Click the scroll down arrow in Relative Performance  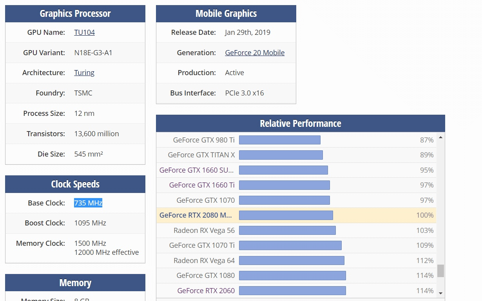(x=440, y=293)
